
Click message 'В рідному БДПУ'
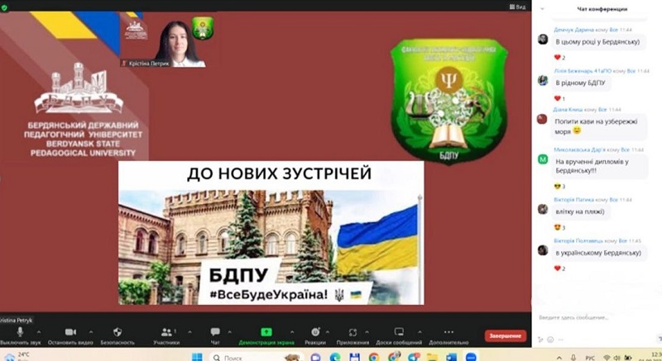[581, 83]
